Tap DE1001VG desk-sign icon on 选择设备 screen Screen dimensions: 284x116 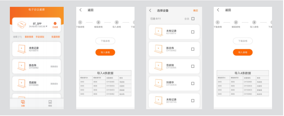(x=159, y=101)
